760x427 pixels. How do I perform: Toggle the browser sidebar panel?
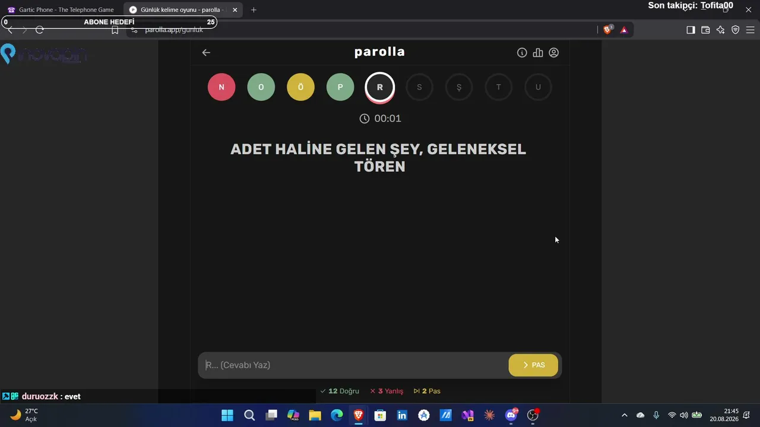click(691, 30)
